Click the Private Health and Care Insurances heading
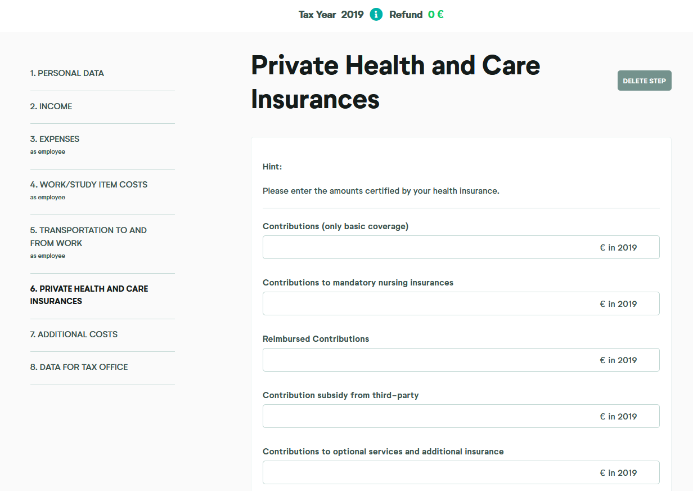The image size is (693, 491). coord(395,82)
